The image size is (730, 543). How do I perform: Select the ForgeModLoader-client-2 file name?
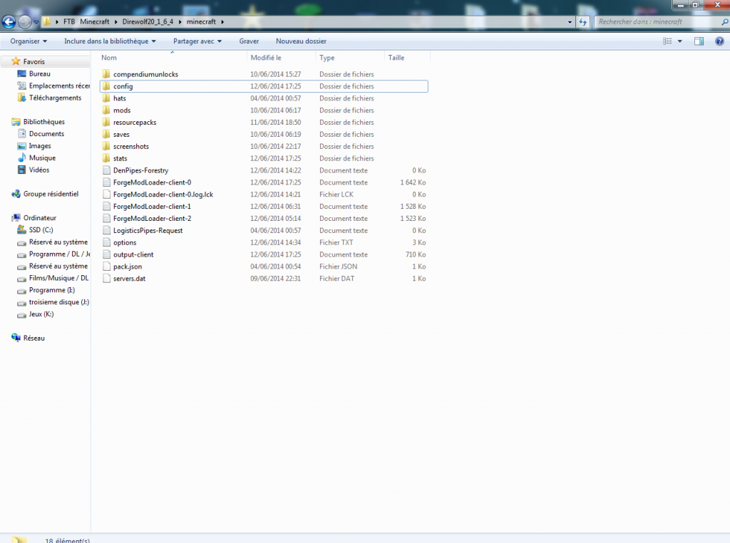click(153, 219)
